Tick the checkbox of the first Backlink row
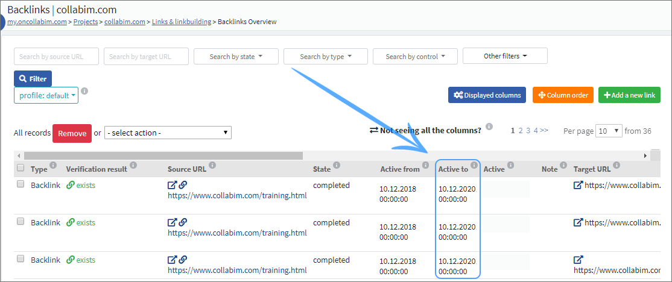672x282 pixels. (x=20, y=184)
